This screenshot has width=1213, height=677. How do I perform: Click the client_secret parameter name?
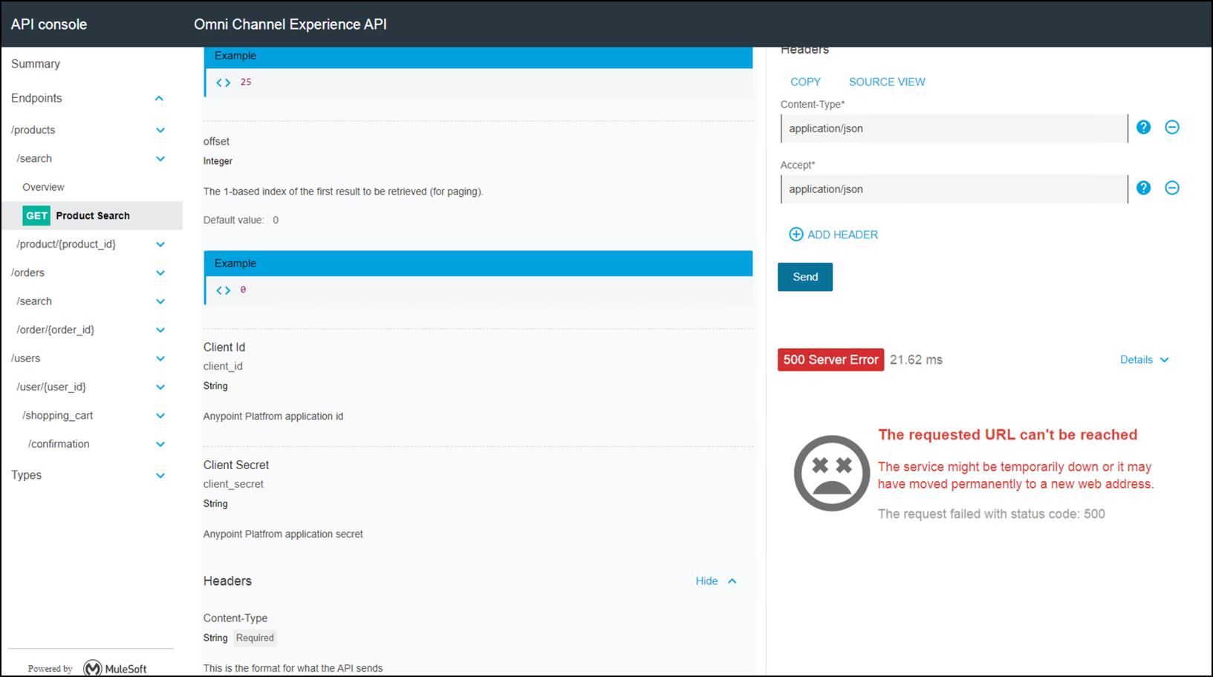pos(233,484)
